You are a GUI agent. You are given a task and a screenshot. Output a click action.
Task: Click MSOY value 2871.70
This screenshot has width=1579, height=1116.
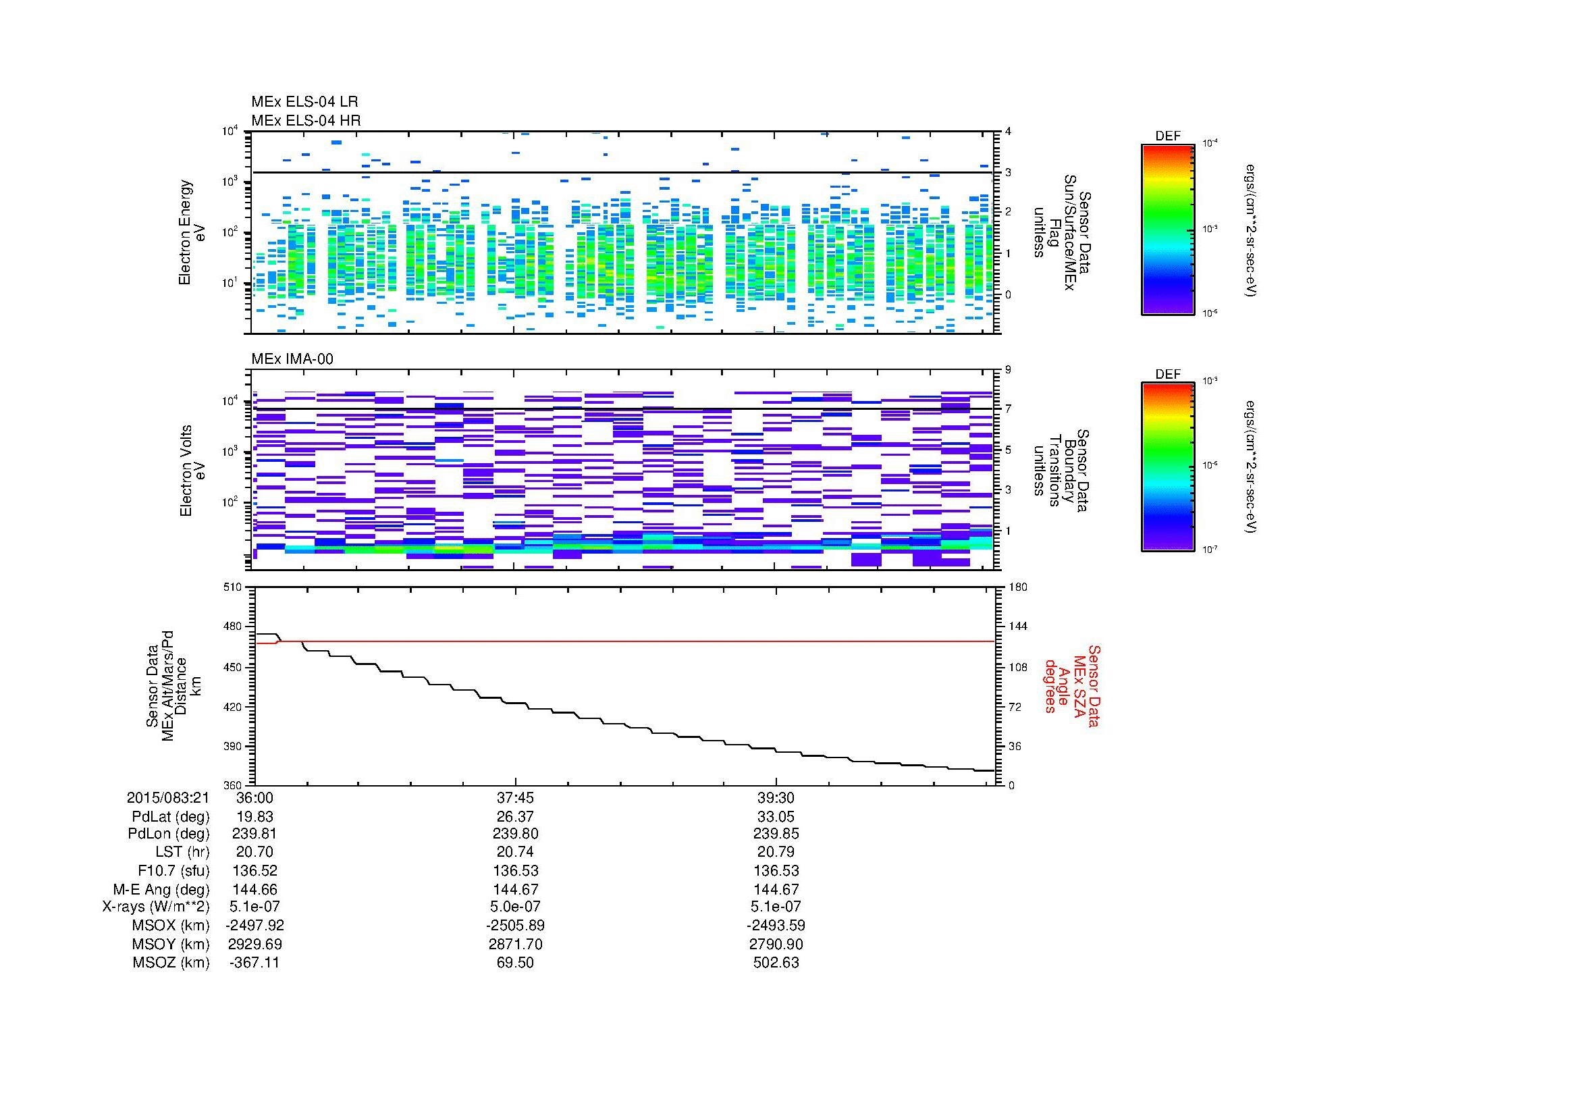click(x=515, y=944)
